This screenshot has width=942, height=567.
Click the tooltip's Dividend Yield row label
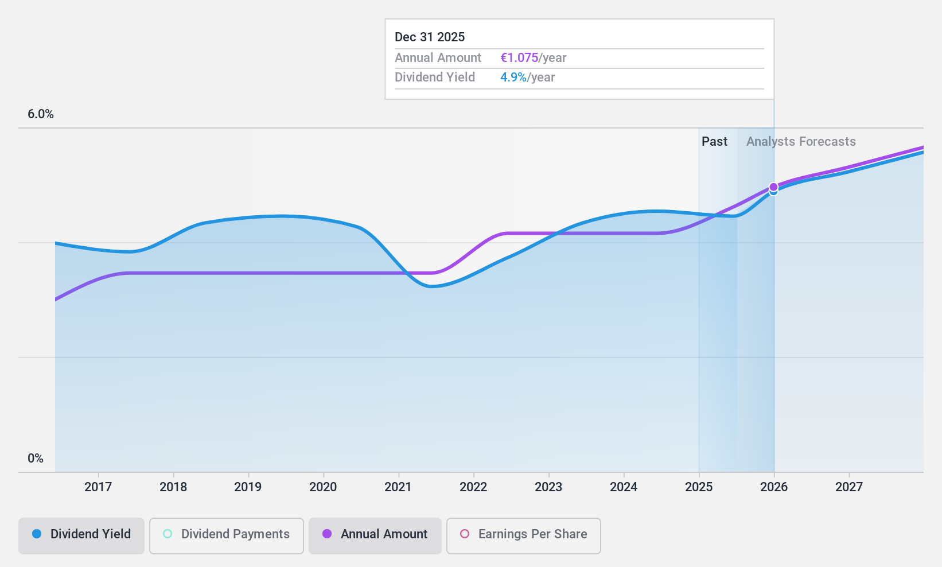coord(435,77)
